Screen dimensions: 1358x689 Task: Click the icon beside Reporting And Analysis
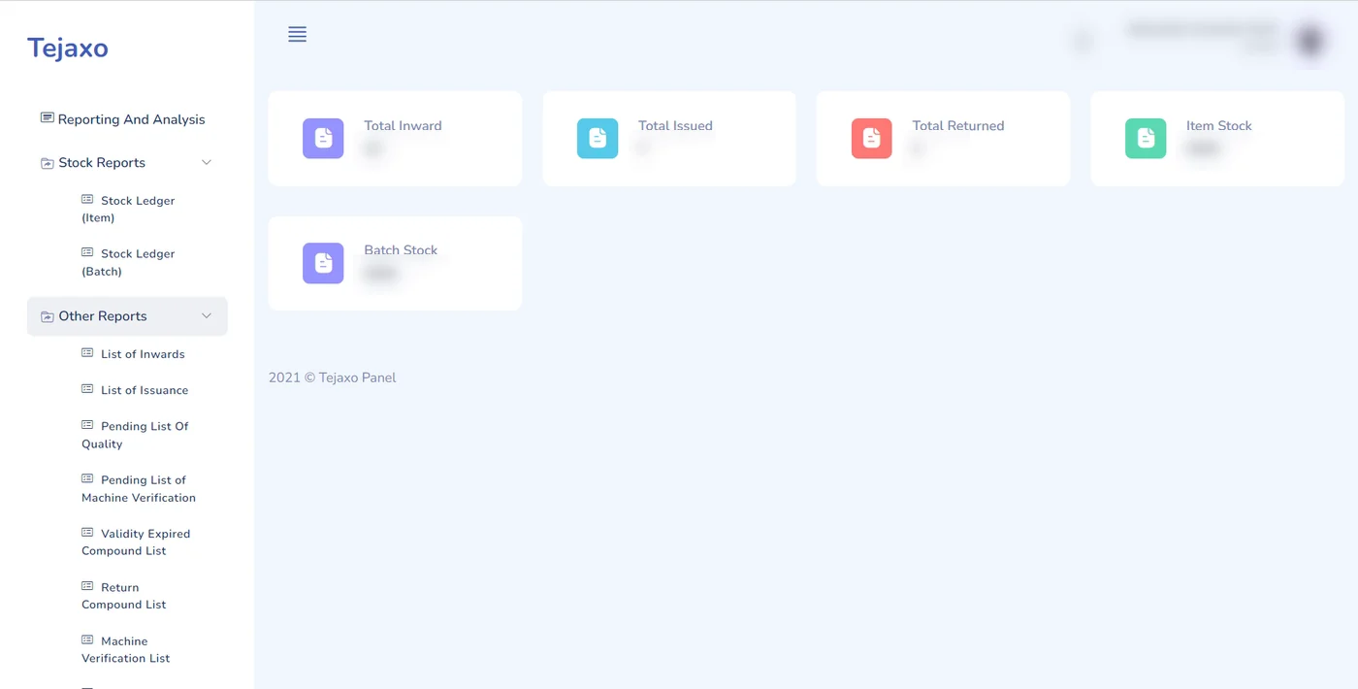(47, 118)
